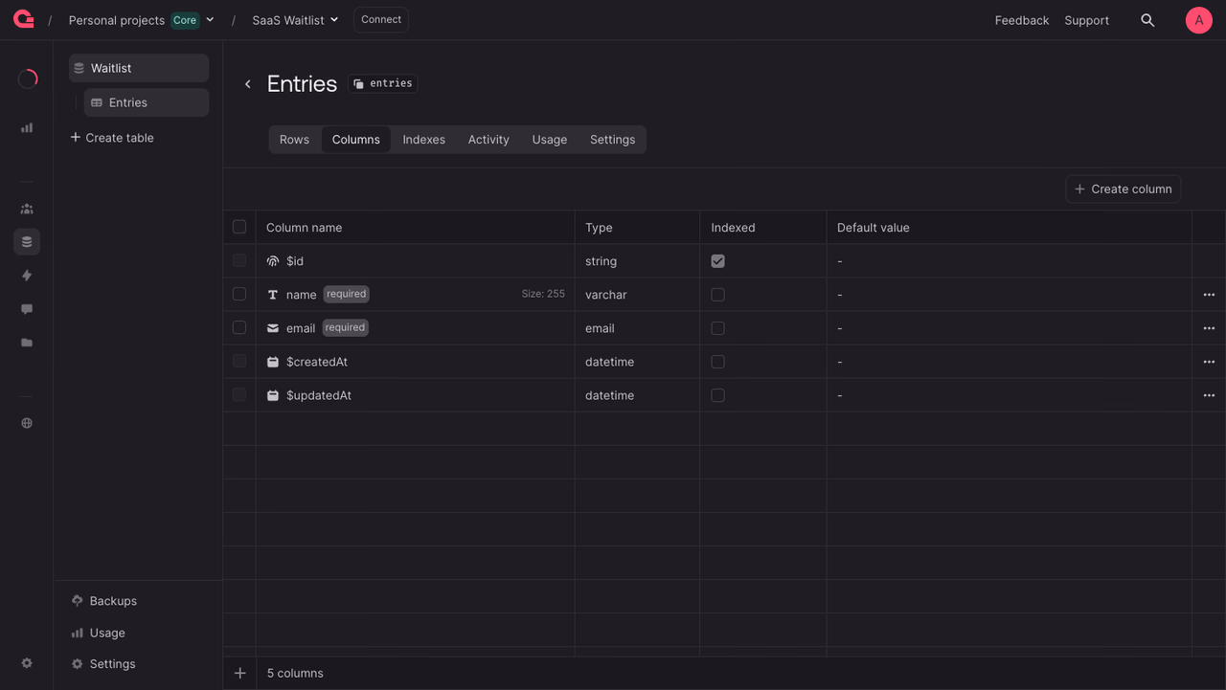Click the 'varchar' type cell
1226x690 pixels.
click(606, 295)
